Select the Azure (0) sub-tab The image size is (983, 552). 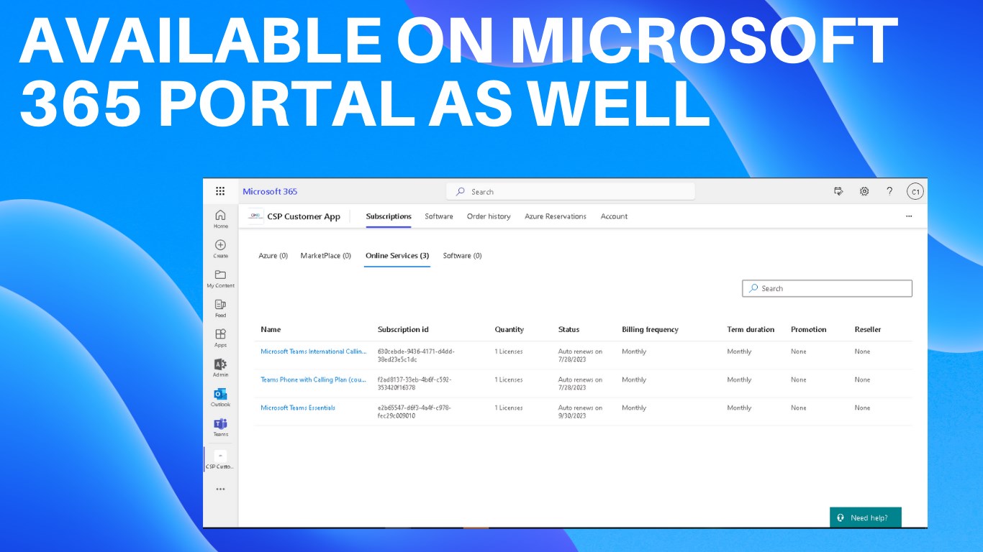point(273,256)
